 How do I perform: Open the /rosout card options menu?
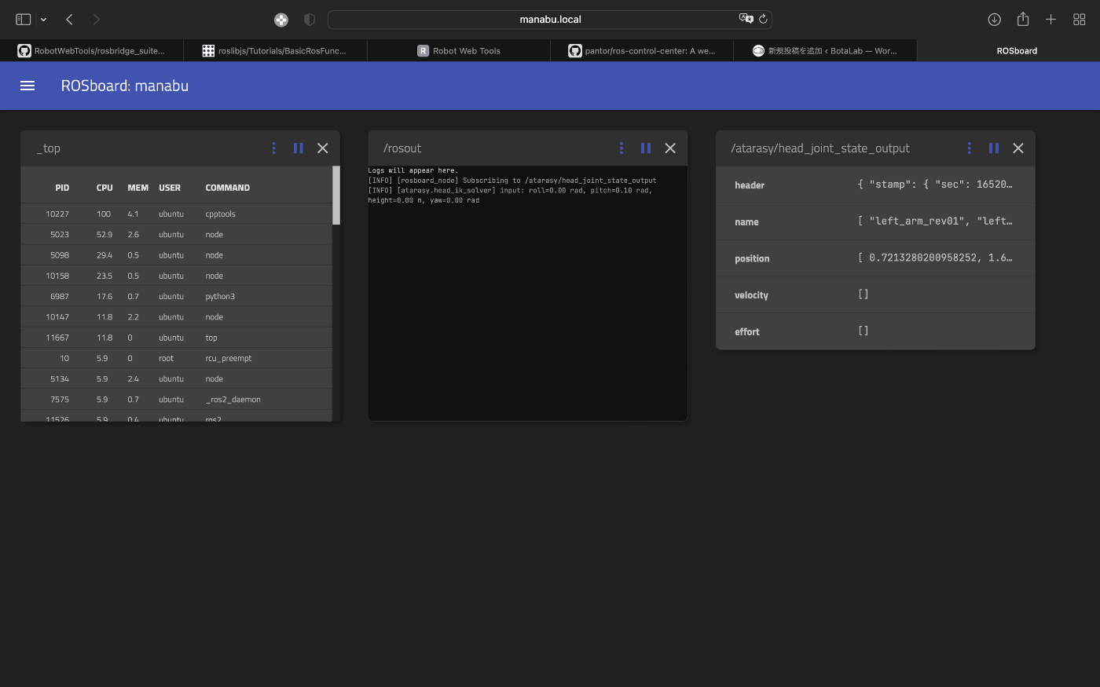pos(621,148)
